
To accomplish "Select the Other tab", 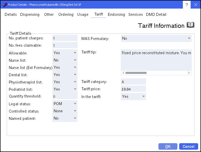I will click(x=49, y=15).
